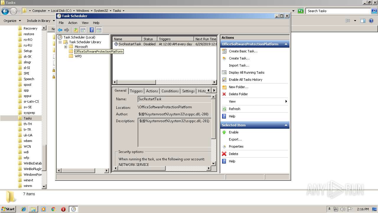Click the blue Help toolbar icon
This screenshot has width=378, height=213.
pos(92,30)
